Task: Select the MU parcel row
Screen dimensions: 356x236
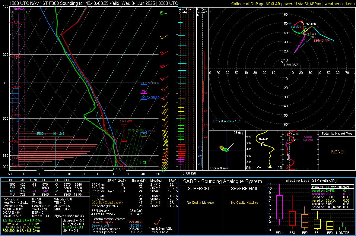Action: click(x=46, y=194)
